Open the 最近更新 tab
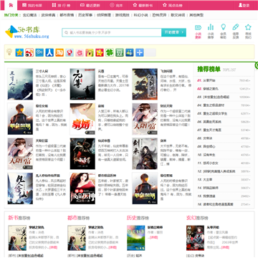 [90, 5]
